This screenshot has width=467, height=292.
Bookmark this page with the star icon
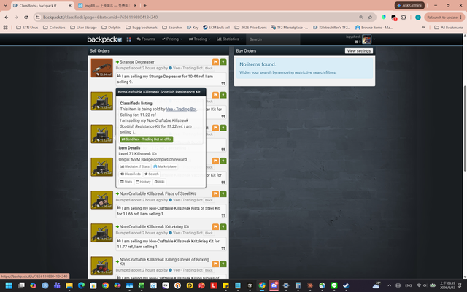point(370,18)
